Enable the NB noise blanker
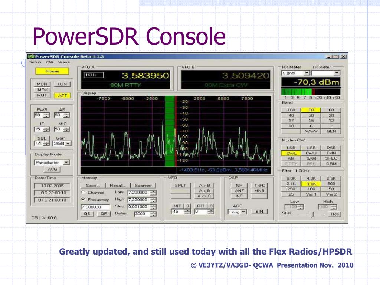This screenshot has width=380, height=285. 239,196
